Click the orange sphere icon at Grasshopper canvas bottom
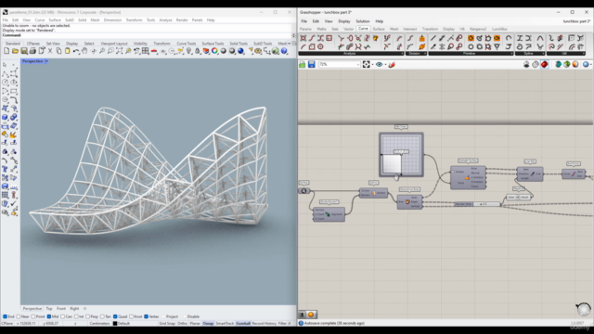Image resolution: width=594 pixels, height=334 pixels. pyautogui.click(x=312, y=315)
